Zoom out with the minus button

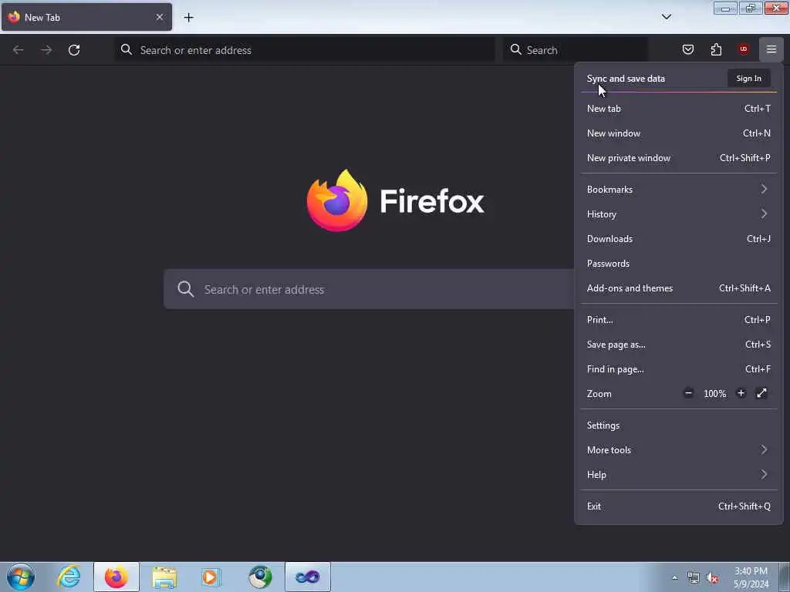(x=688, y=393)
